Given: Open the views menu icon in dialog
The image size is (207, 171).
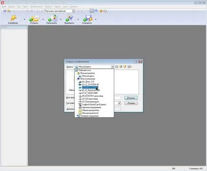Looking at the screenshot, I should tap(130, 66).
